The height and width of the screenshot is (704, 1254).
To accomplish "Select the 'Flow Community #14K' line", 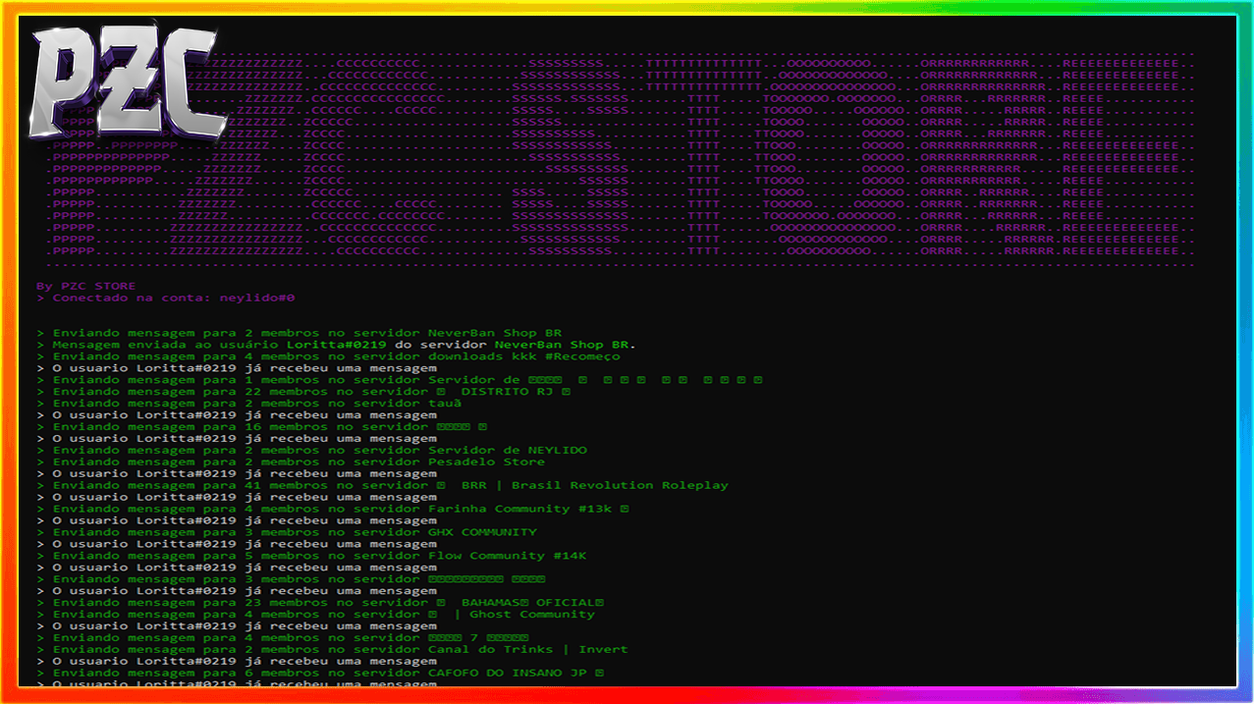I will (x=312, y=556).
